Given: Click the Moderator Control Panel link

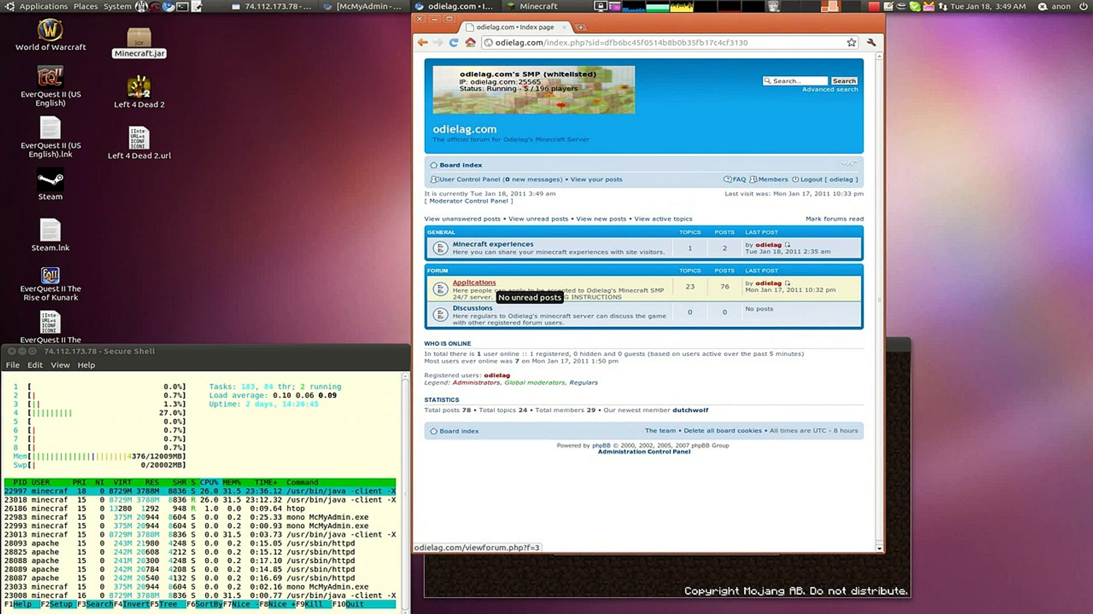Looking at the screenshot, I should tap(468, 201).
